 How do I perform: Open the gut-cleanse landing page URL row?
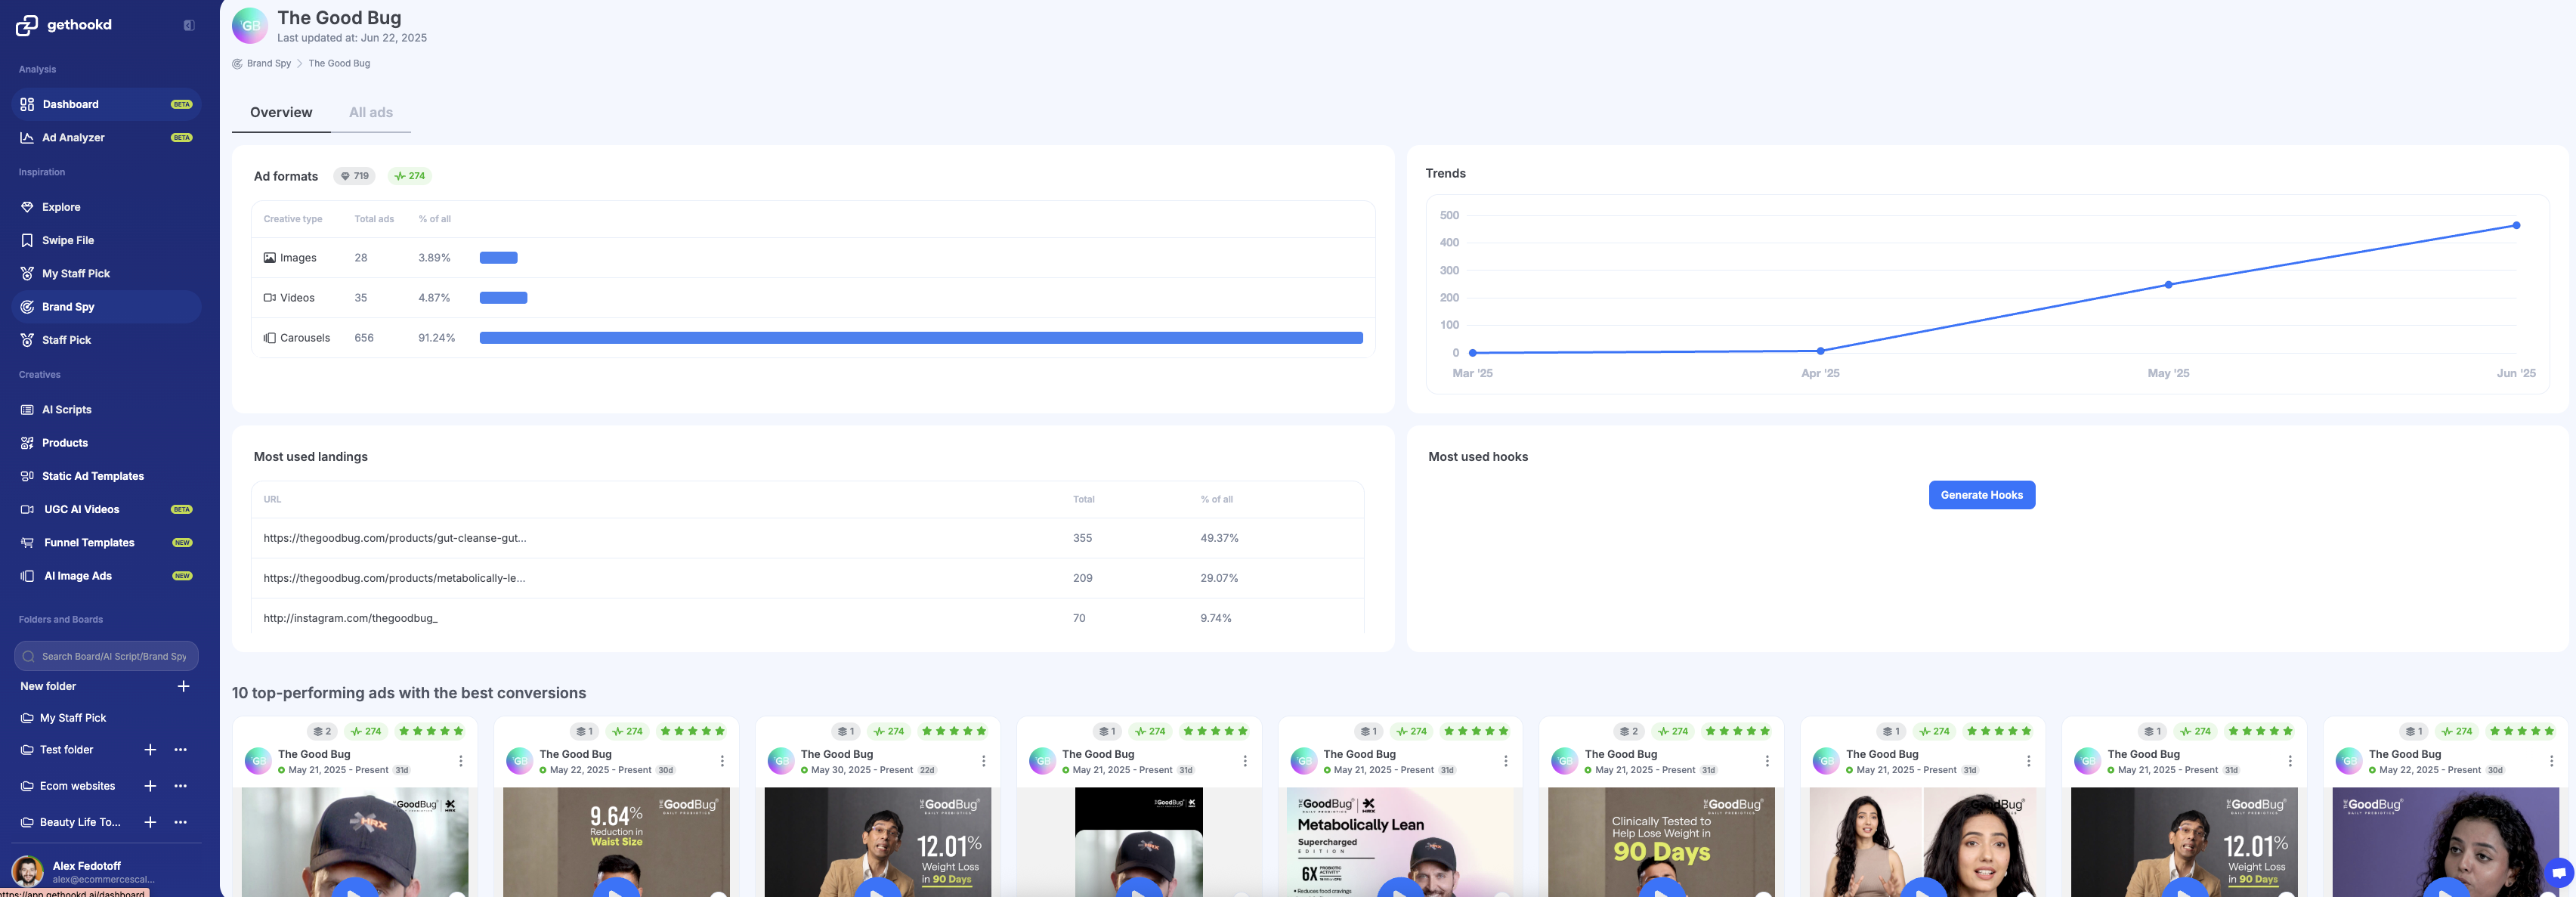(x=395, y=538)
